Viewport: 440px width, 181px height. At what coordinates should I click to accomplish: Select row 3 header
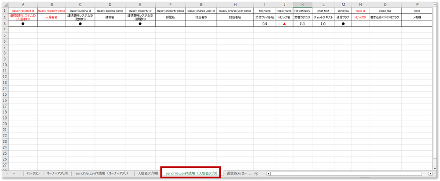pos(5,24)
